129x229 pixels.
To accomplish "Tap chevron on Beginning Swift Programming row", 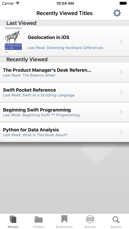I will point(121,112).
